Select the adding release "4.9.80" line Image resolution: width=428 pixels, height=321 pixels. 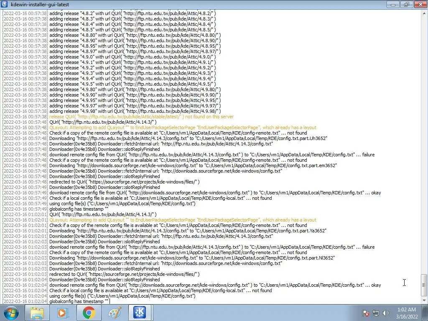112,89
